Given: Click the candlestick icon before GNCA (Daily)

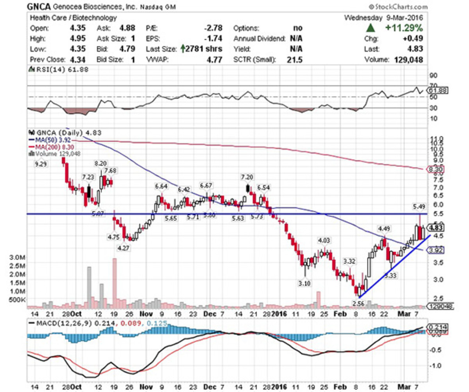Looking at the screenshot, I should (31, 133).
